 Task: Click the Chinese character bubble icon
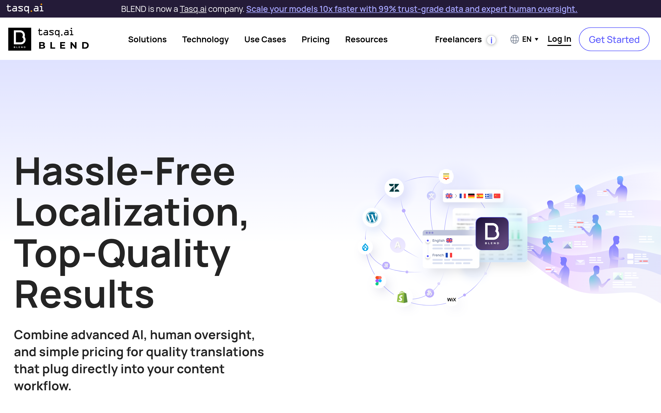(431, 196)
